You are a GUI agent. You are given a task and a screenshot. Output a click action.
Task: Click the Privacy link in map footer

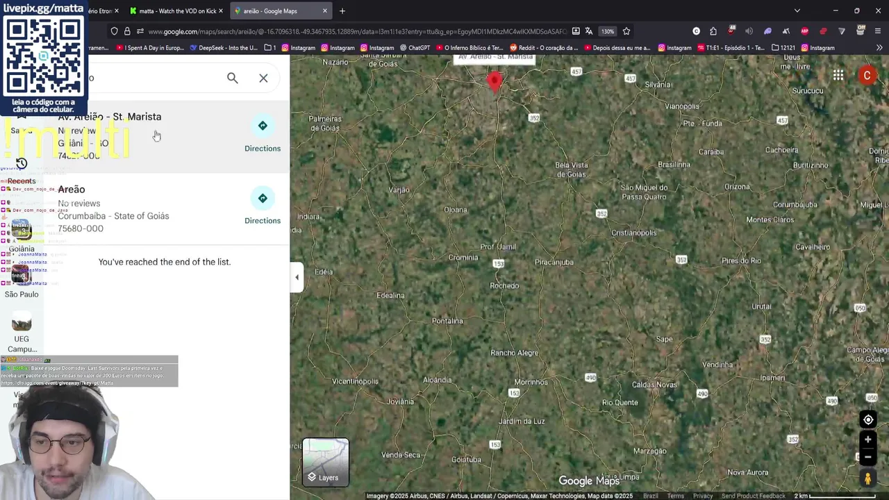point(703,496)
